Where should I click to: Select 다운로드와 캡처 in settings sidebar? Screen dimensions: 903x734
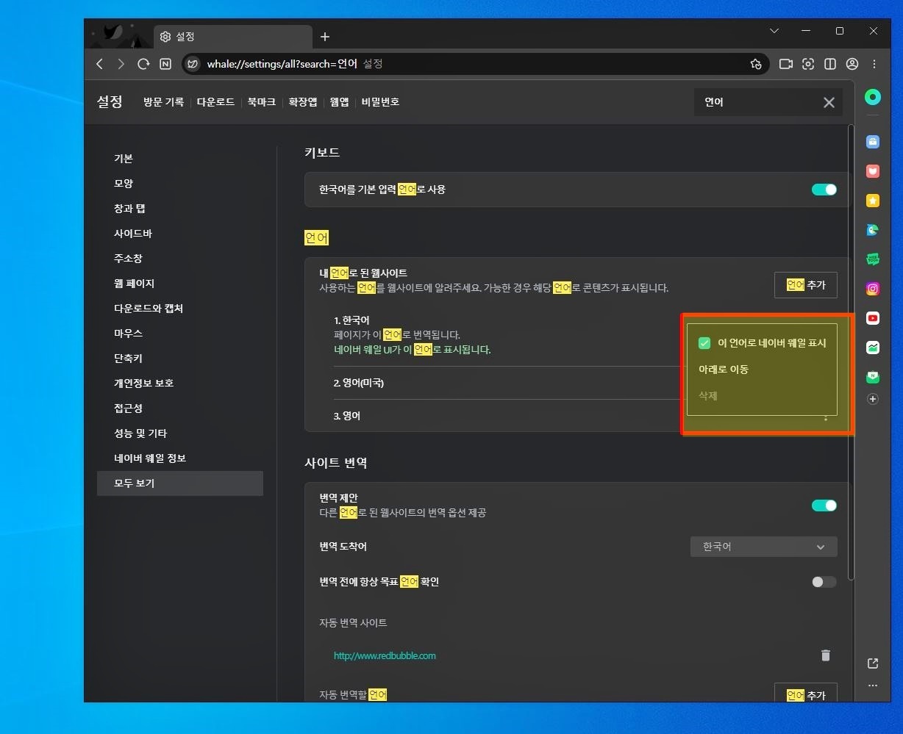[149, 309]
